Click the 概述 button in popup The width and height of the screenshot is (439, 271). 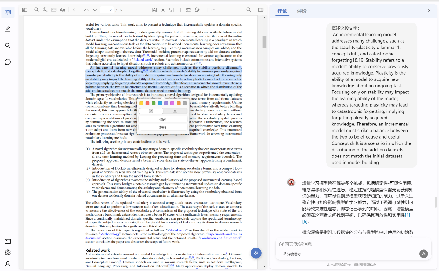click(163, 119)
